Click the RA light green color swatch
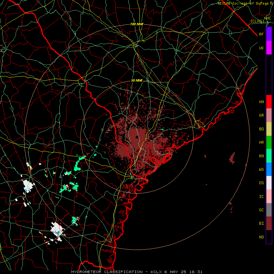Screen dimensions: 274x274 pos(269,156)
